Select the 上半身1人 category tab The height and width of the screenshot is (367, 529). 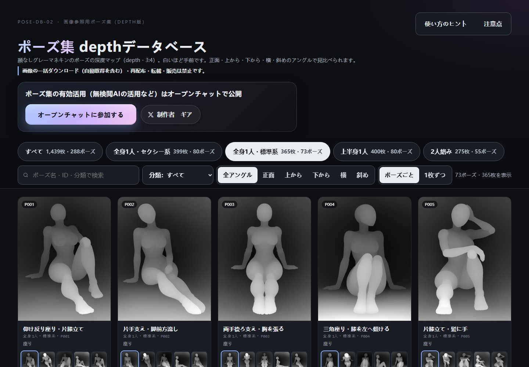377,152
